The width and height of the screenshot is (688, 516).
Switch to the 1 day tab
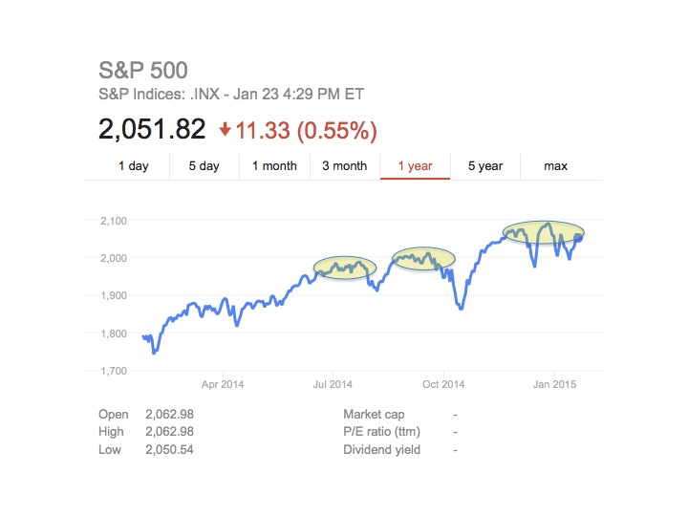[x=134, y=166]
